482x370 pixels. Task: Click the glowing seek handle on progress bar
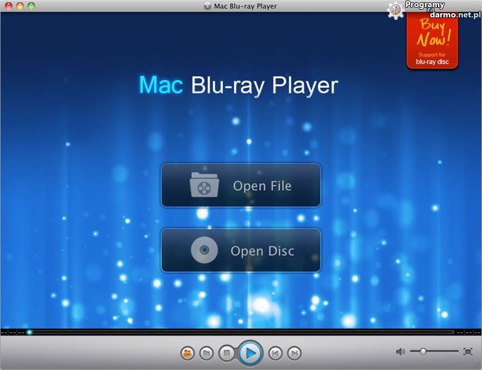pos(29,332)
